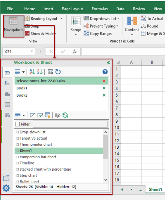The width and height of the screenshot is (165, 200).
Task: Tick the checkbox beside Timeline sheet
Action: [18, 163]
